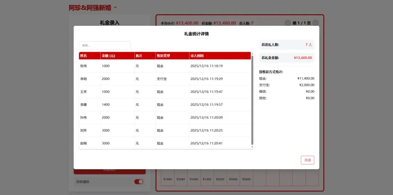Image resolution: width=393 pixels, height=195 pixels.
Task: Click timestamp 2025/12/16 11:19:47
Action: 207,92
